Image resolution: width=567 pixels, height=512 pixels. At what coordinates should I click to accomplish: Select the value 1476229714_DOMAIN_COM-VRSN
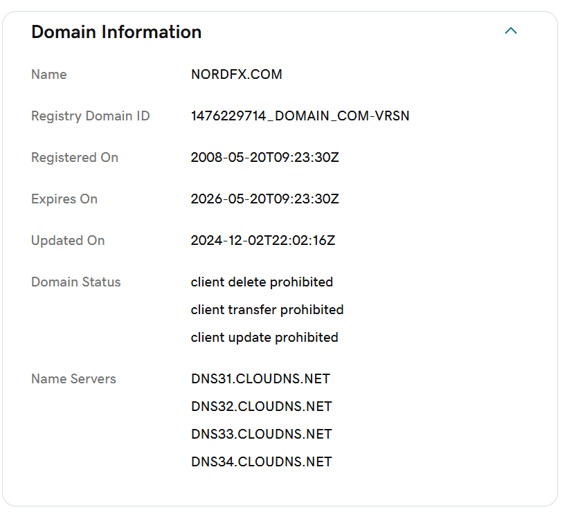pos(300,116)
